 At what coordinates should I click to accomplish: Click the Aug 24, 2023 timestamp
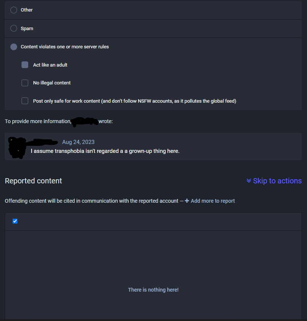(x=78, y=142)
